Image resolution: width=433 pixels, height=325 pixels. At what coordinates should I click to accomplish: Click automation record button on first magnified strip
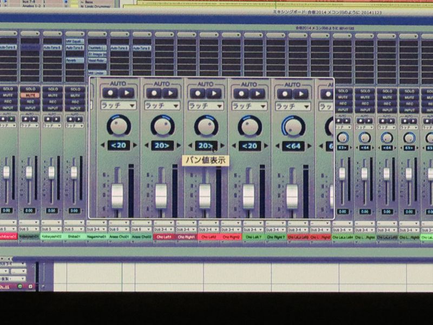click(110, 93)
